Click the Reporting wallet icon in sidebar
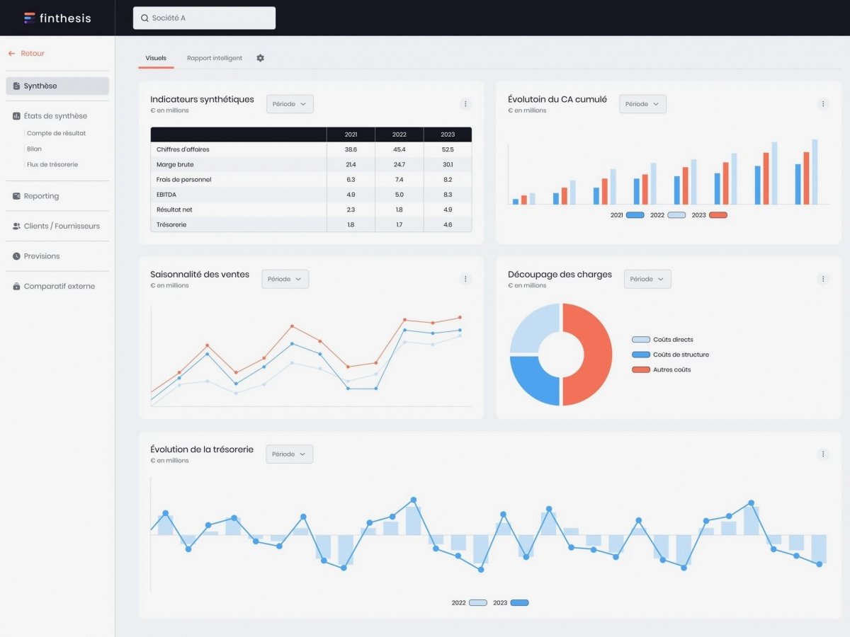 point(16,196)
